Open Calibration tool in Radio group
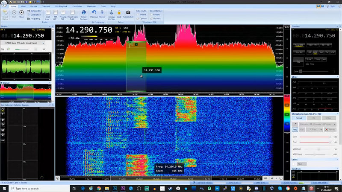 pyautogui.click(x=35, y=15)
